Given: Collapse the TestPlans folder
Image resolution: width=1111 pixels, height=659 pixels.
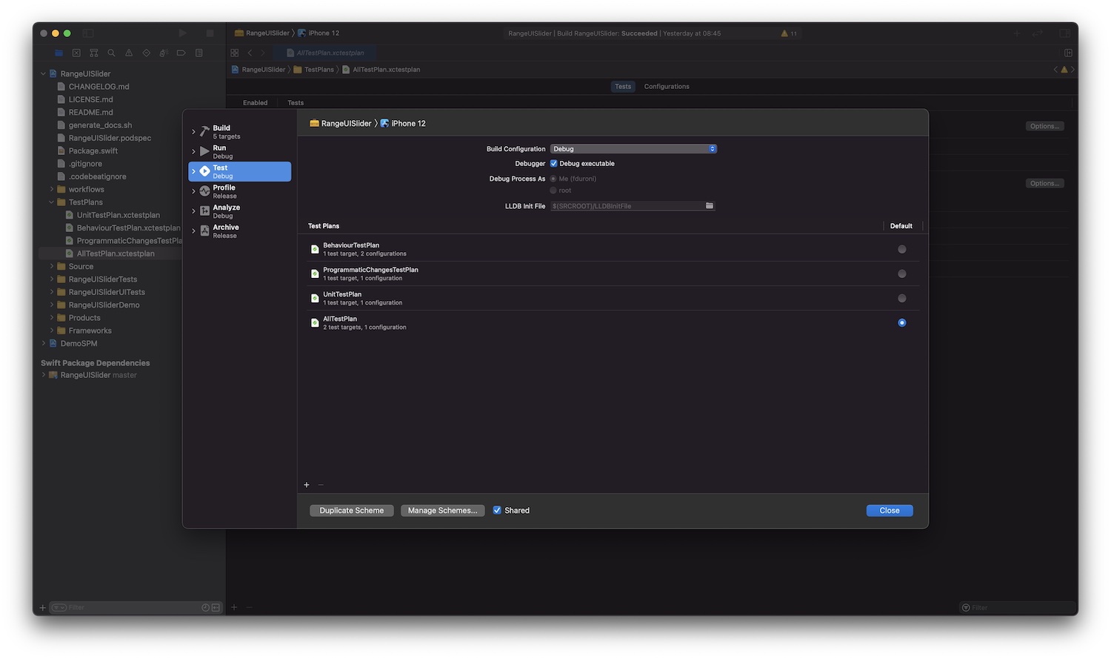Looking at the screenshot, I should coord(51,202).
